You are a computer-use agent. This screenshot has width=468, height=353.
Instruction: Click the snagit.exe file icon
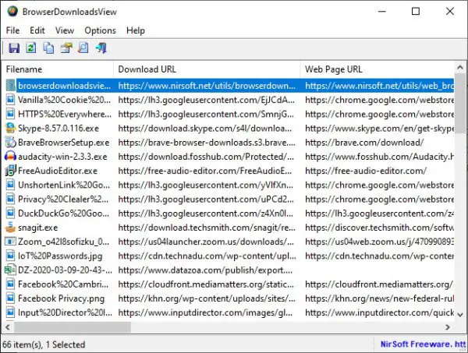(10, 228)
